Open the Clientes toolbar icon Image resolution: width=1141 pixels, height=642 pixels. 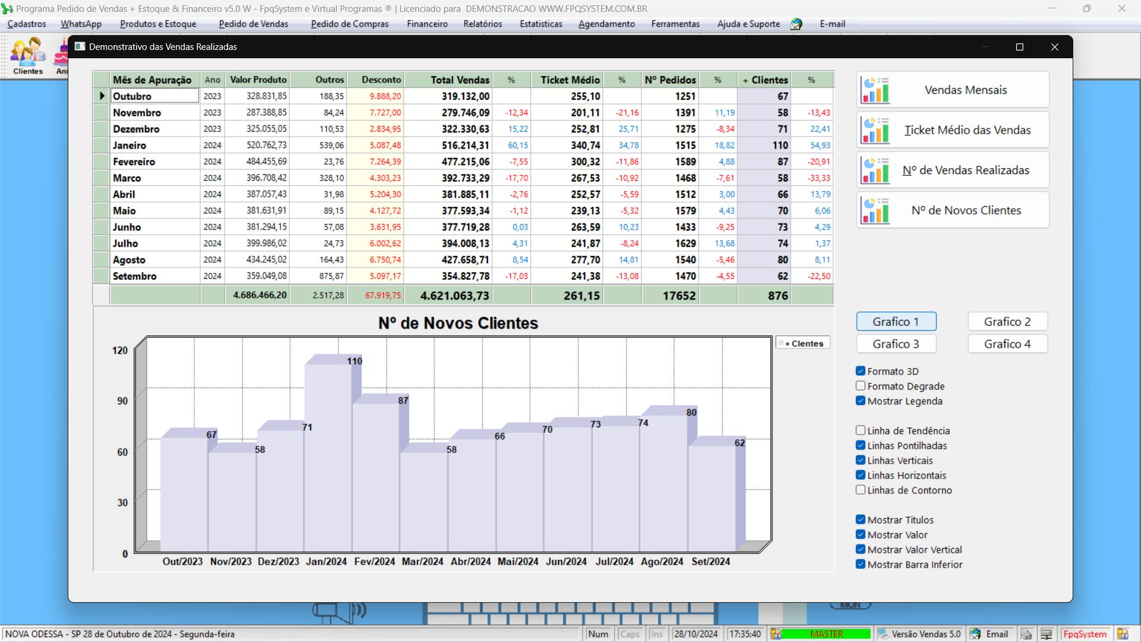(27, 55)
